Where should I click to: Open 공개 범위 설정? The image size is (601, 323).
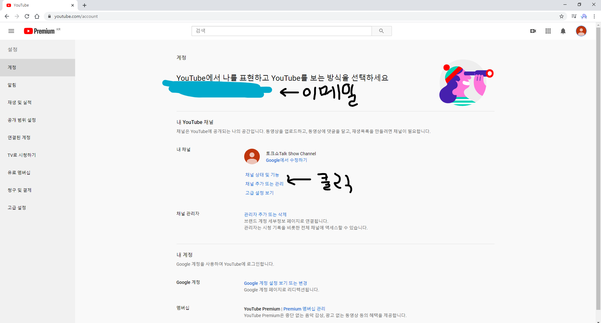[38, 120]
